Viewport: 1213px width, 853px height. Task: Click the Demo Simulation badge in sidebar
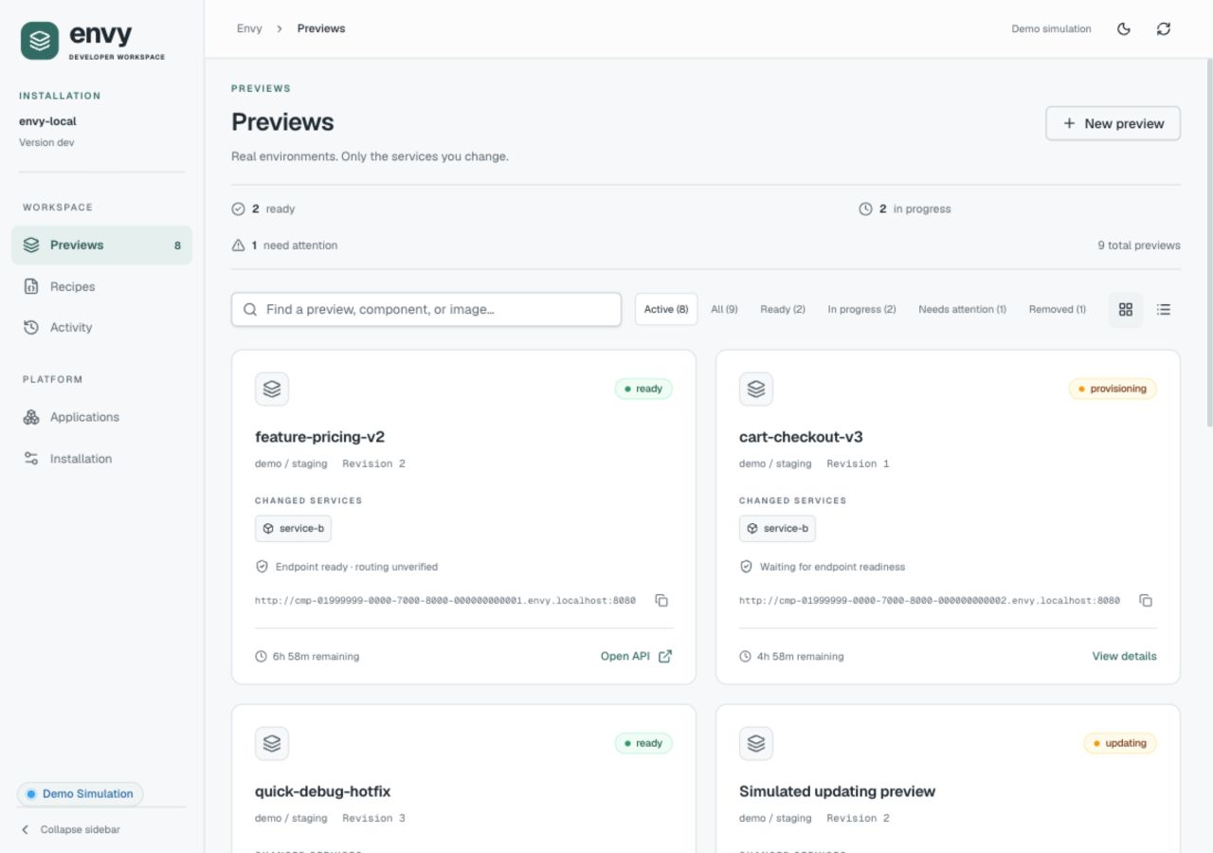point(80,793)
